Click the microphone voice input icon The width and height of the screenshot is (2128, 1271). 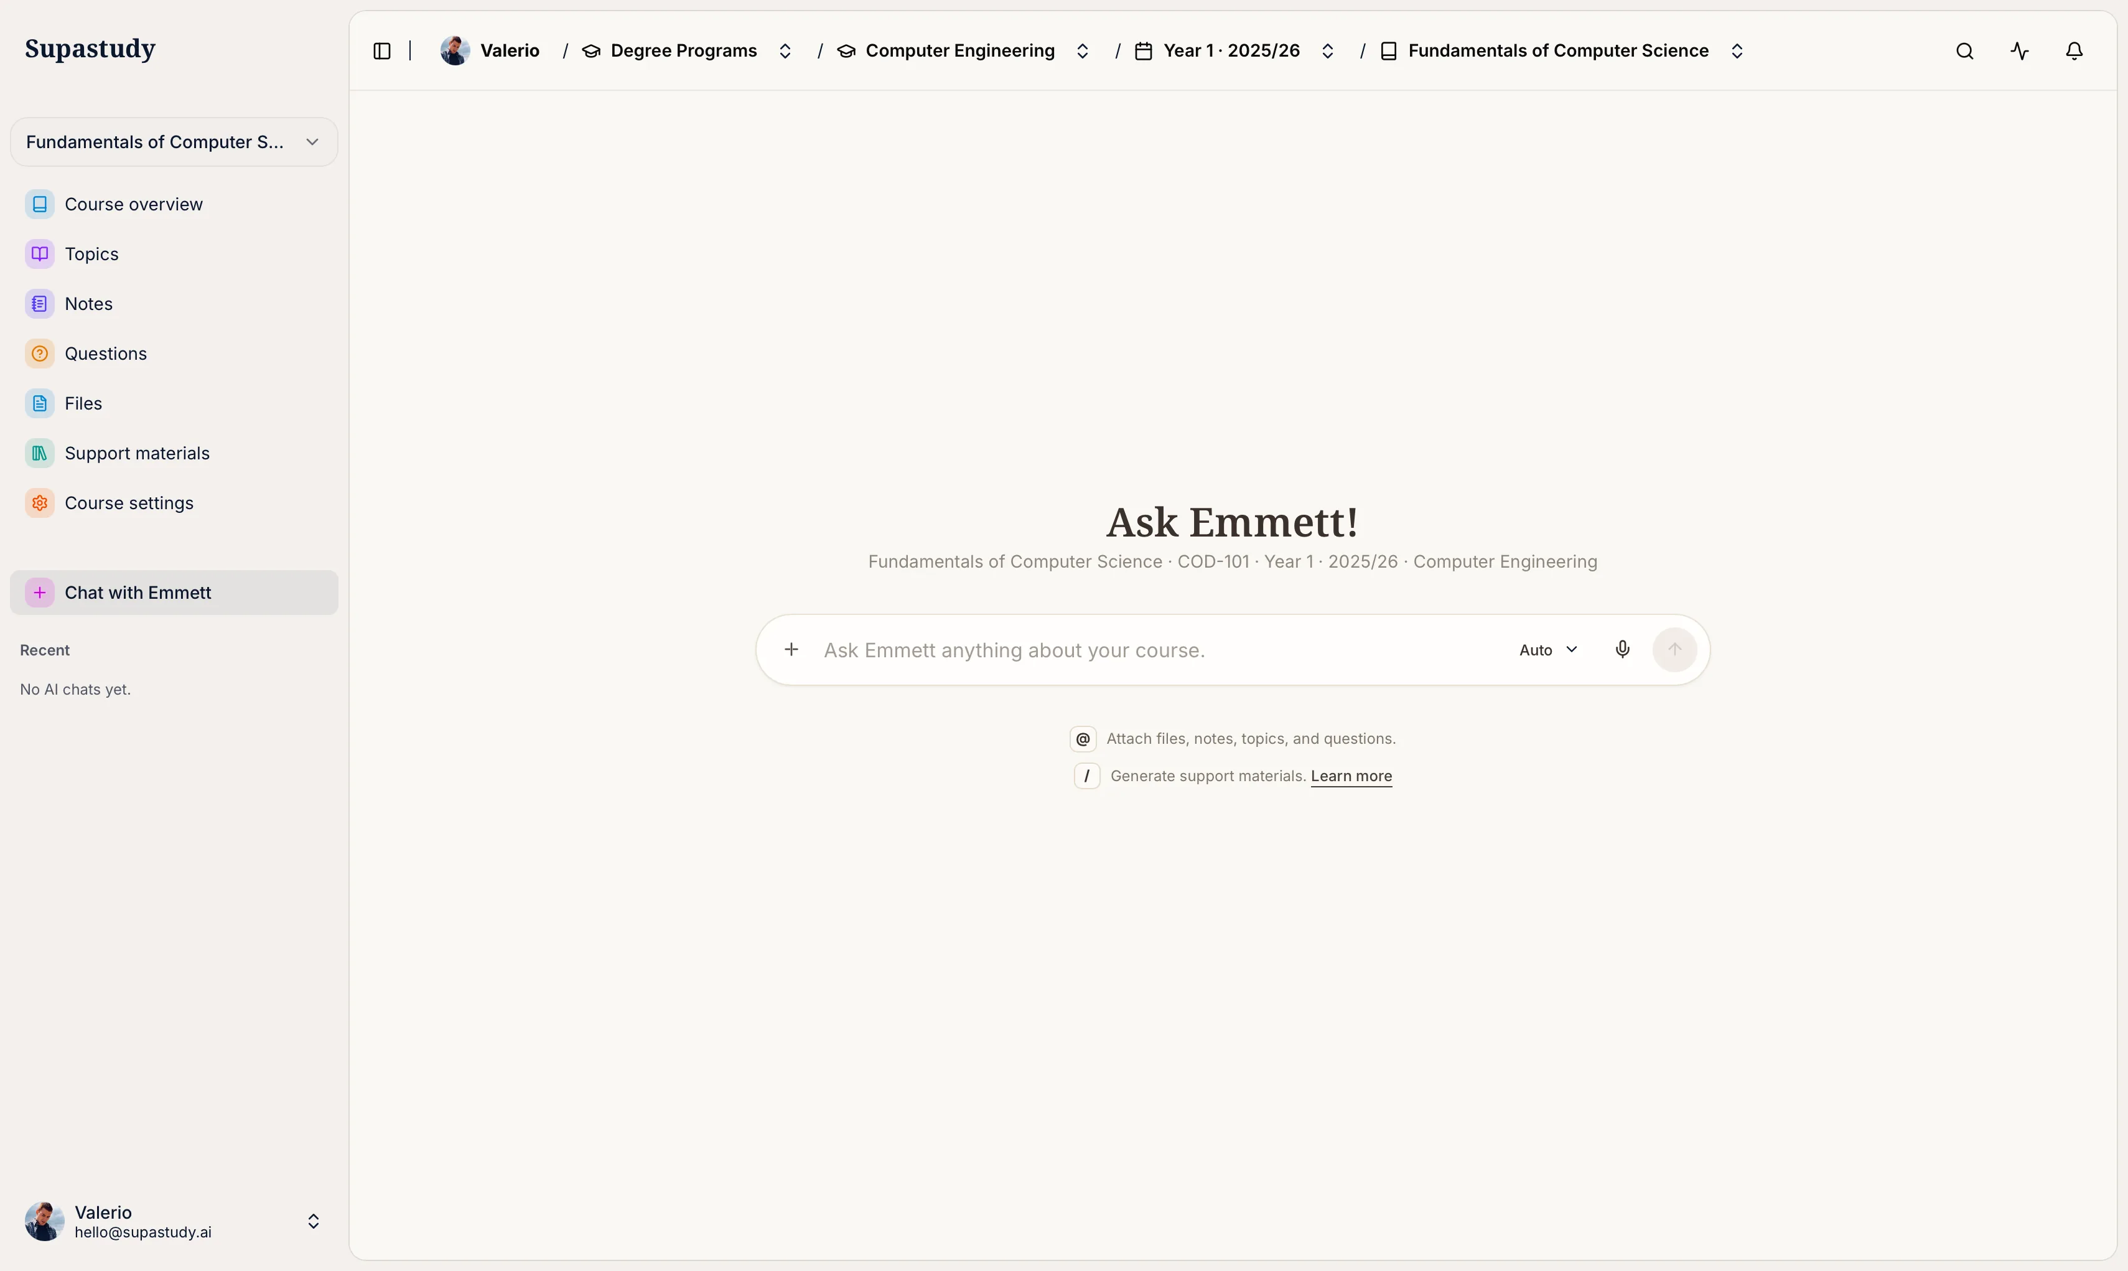1622,649
